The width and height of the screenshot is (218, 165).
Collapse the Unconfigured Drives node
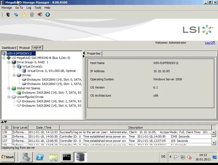click(x=9, y=97)
